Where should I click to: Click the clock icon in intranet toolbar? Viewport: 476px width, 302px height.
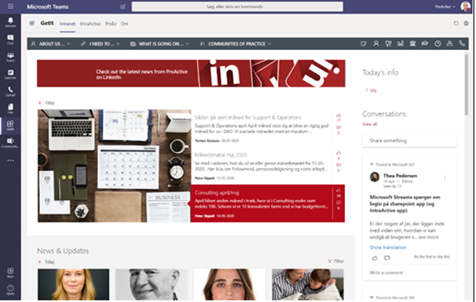437,44
